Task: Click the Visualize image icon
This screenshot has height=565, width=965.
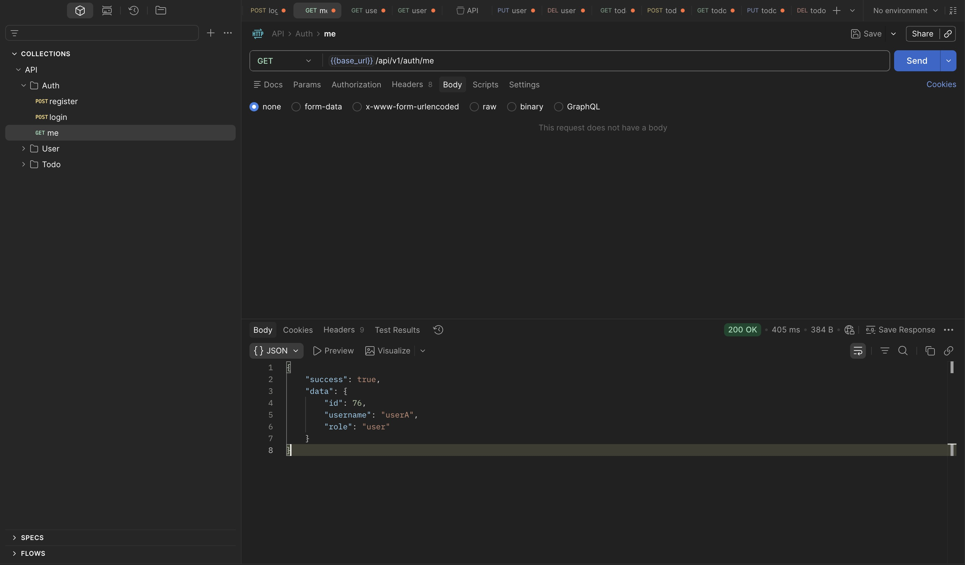Action: [370, 351]
